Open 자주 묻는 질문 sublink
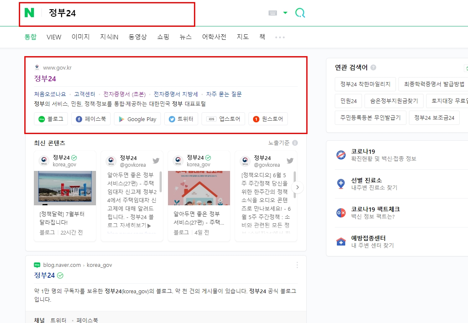Viewport: 468px width, 323px height. click(224, 94)
